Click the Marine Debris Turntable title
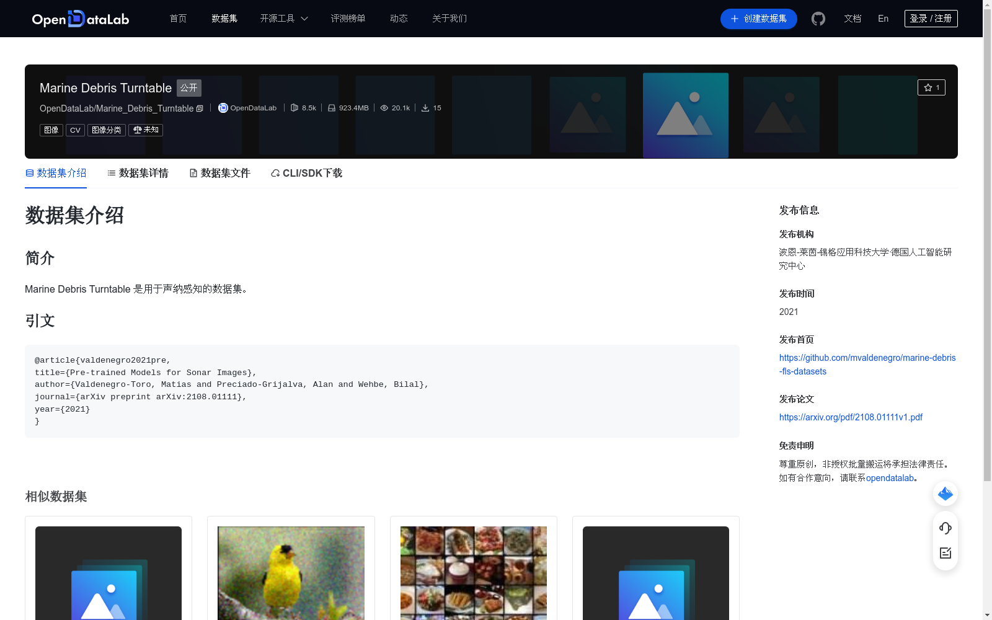Screen dimensions: 992x620 [x=105, y=88]
